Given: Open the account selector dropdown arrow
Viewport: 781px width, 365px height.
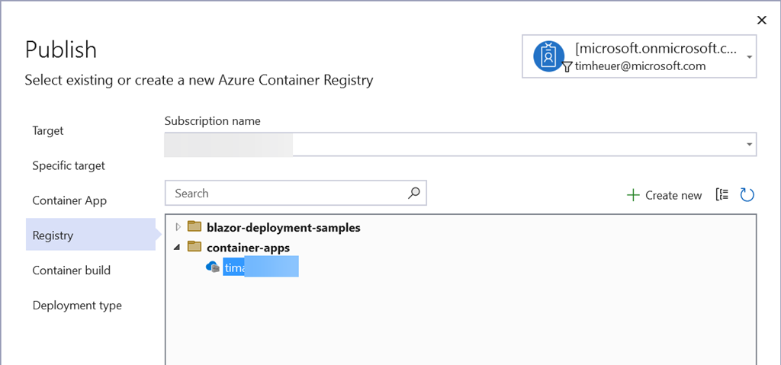Looking at the screenshot, I should (x=749, y=56).
